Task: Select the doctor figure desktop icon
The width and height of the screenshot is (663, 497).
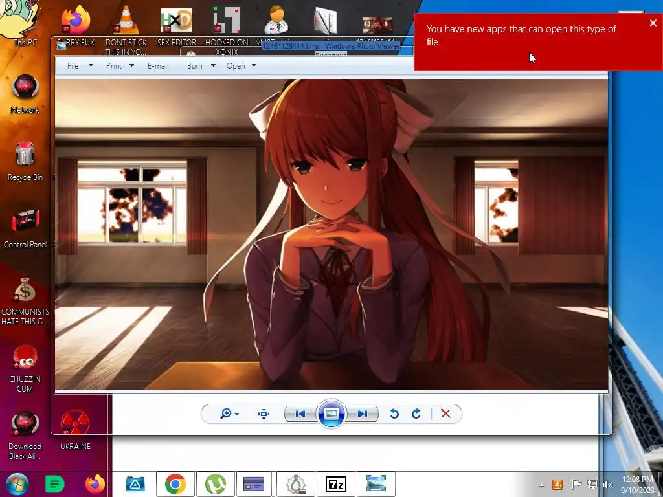Action: point(276,20)
